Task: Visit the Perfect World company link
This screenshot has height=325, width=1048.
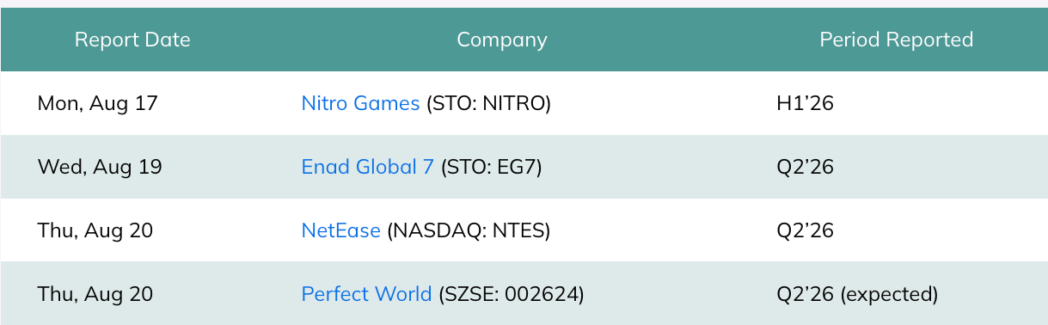Action: pyautogui.click(x=366, y=294)
